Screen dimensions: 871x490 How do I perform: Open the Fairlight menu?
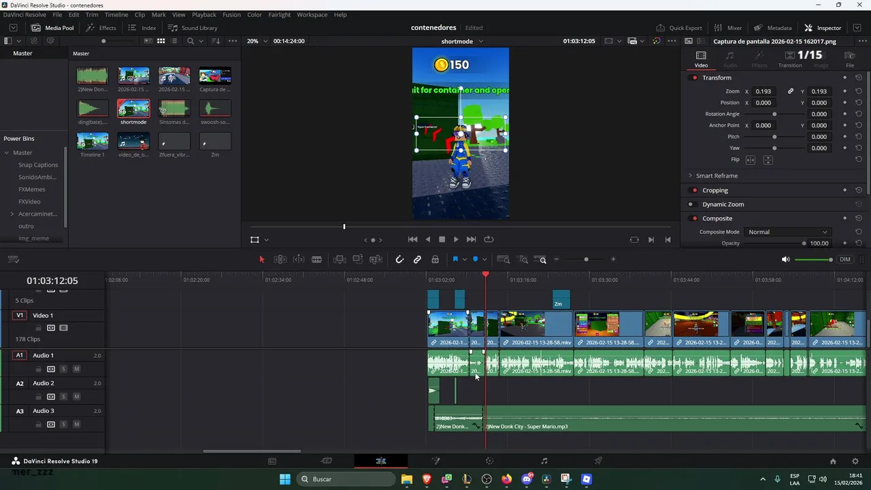(x=280, y=14)
